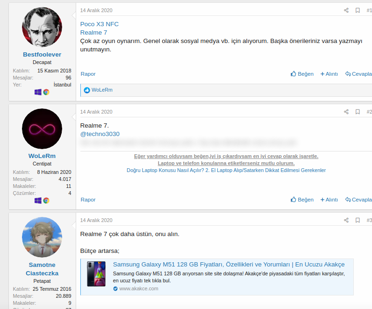Reply to Bestfoolever's post with Cevapla
Image resolution: width=372 pixels, height=309 pixels.
358,74
